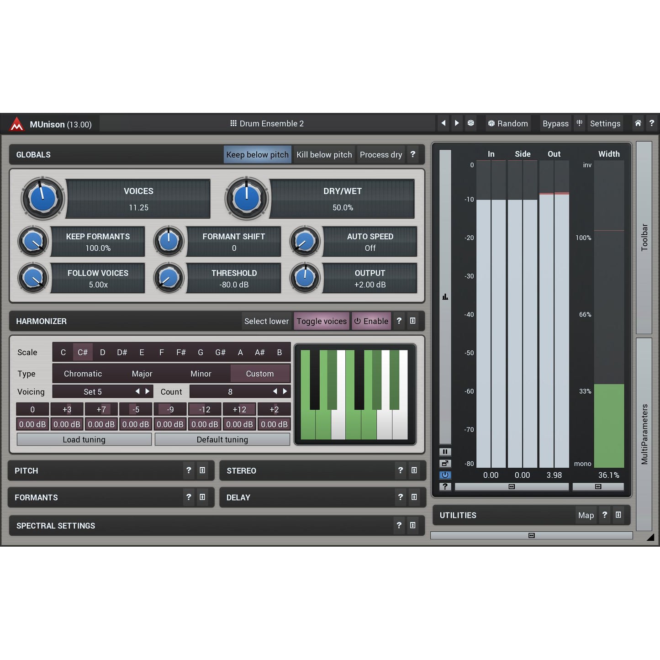This screenshot has width=660, height=660.
Task: Open the Settings menu
Action: pos(605,124)
